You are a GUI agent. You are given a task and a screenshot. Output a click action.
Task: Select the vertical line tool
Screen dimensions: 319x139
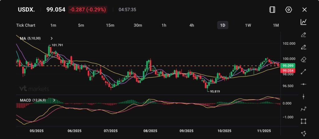[x=303, y=96]
